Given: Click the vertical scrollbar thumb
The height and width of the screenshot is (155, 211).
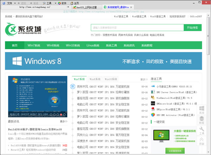Looking at the screenshot, I should click(x=208, y=35).
